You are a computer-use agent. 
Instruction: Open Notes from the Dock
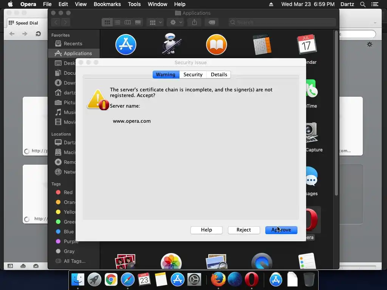pyautogui.click(x=161, y=280)
